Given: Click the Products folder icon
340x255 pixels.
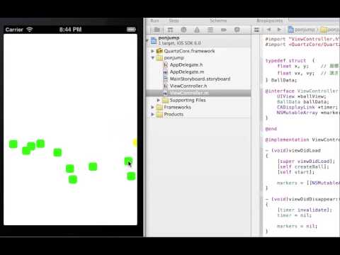Looking at the screenshot, I should (x=159, y=114).
